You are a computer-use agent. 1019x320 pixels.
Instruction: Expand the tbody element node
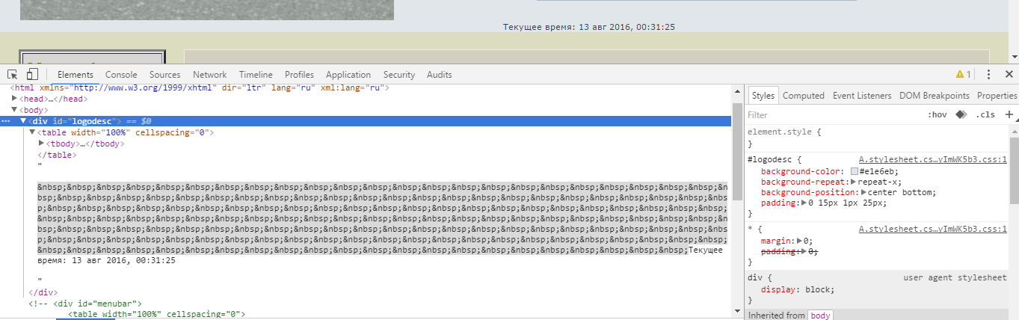click(x=42, y=144)
